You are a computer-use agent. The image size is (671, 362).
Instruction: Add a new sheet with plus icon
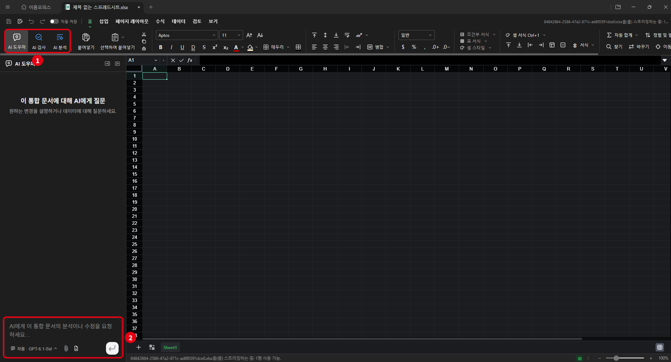click(139, 347)
